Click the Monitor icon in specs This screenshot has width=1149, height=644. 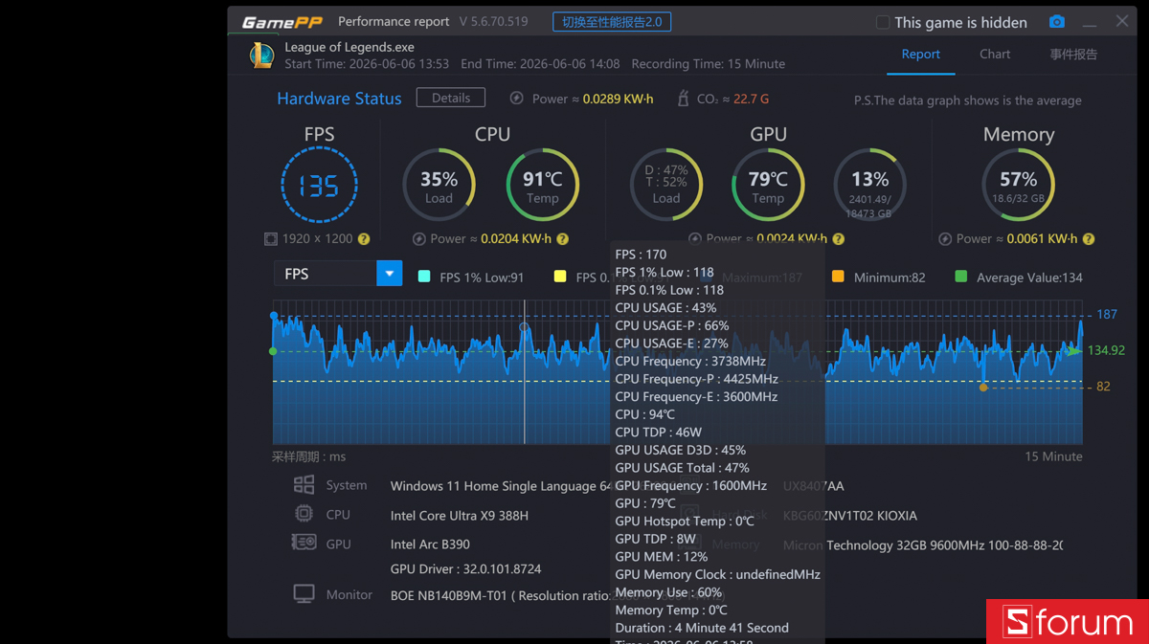[304, 594]
